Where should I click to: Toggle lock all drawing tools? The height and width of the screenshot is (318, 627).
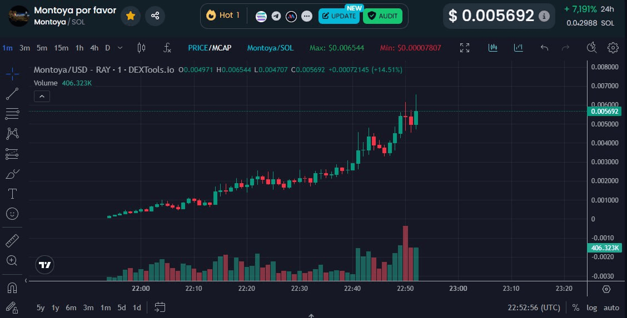point(12,307)
